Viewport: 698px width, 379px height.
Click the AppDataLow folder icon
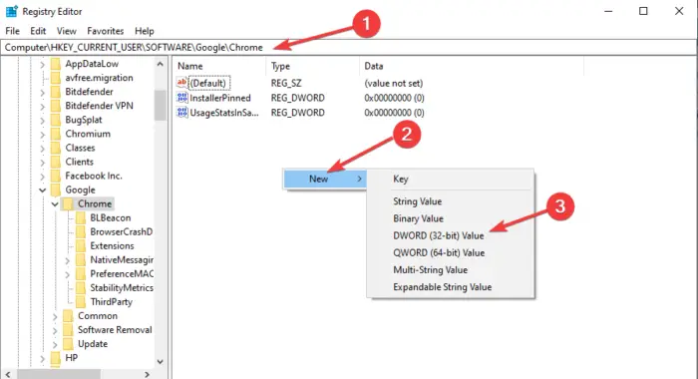(56, 64)
